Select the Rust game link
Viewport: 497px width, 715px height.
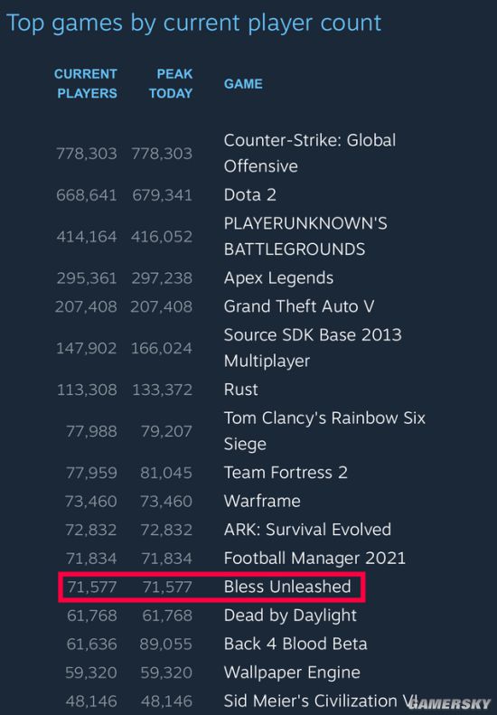pyautogui.click(x=240, y=390)
